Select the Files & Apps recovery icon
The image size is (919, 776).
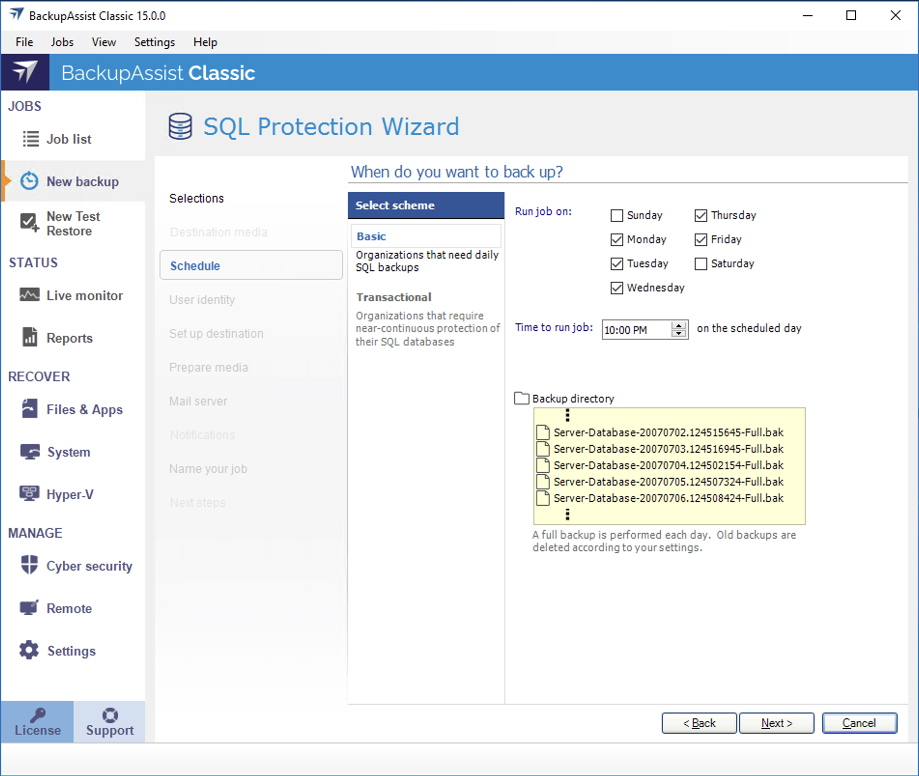(x=29, y=409)
